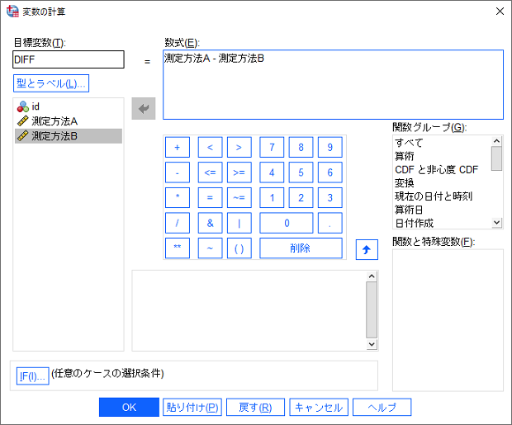Select 測定方法B variable in list
Screen dimensions: 512x425
[x=55, y=136]
